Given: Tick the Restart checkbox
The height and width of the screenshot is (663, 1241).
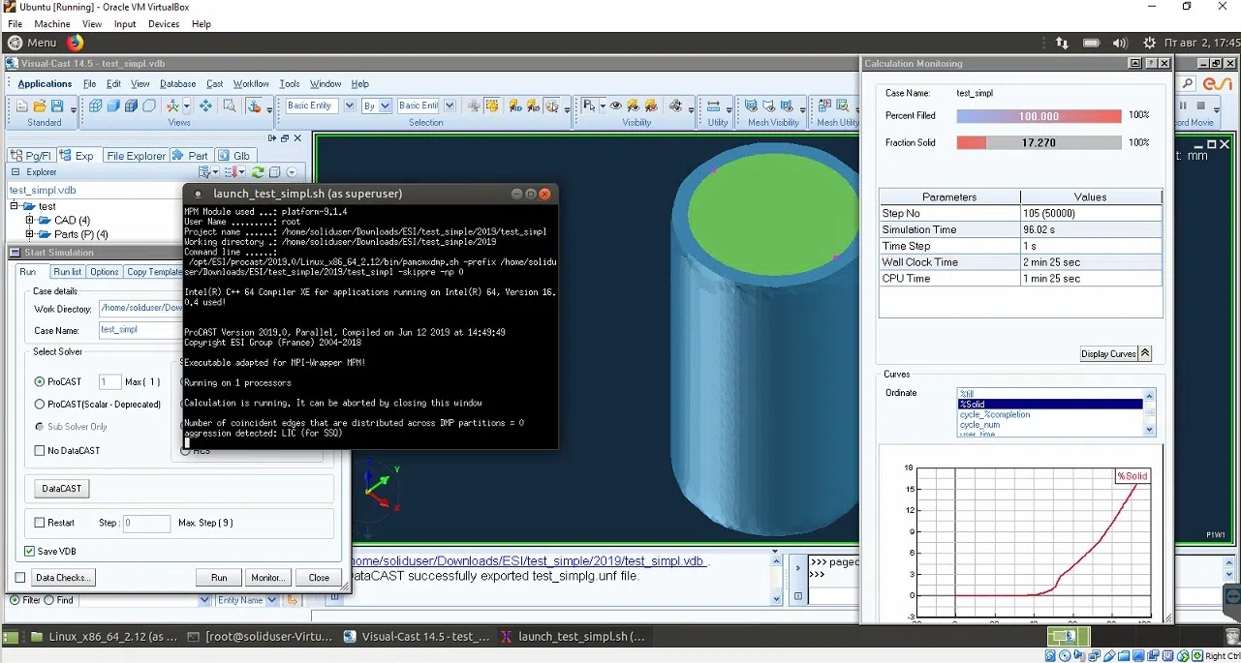Looking at the screenshot, I should coord(40,523).
